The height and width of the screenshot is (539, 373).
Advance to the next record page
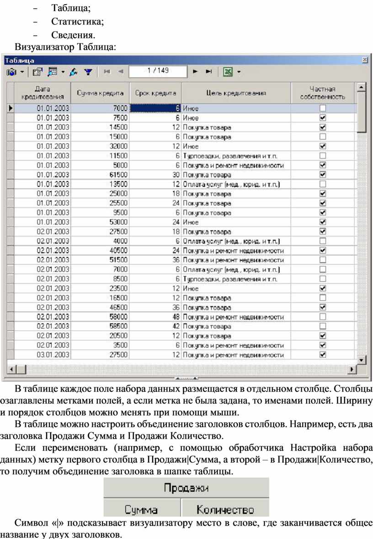[195, 71]
